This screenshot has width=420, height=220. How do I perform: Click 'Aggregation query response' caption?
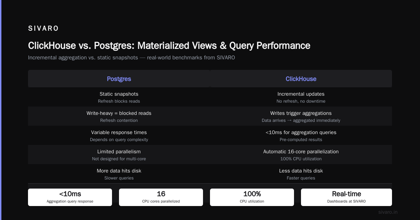[70, 201]
